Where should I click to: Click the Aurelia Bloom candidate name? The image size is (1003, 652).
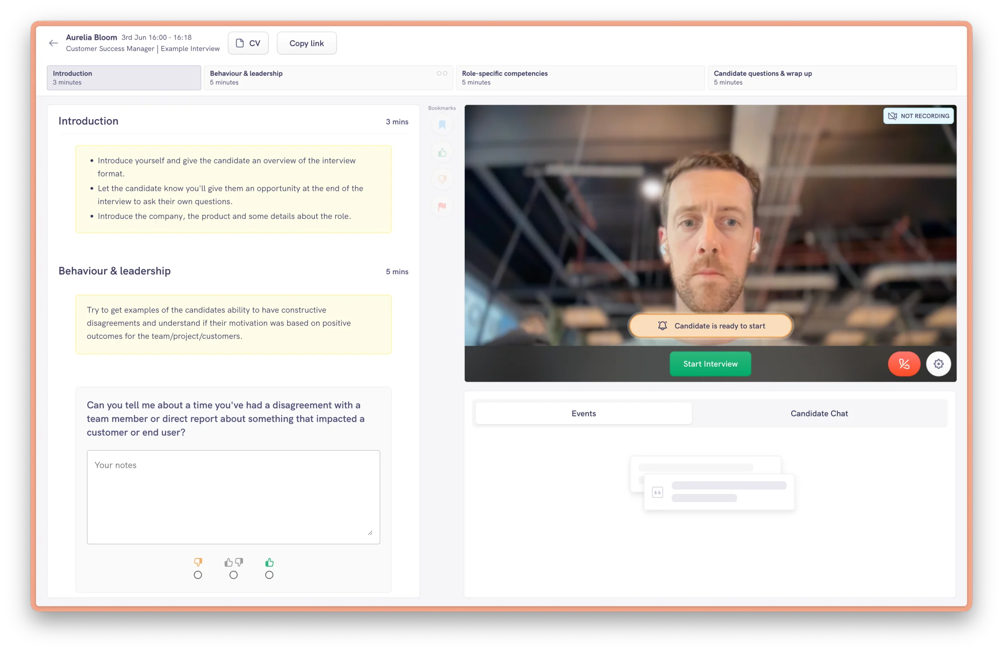[91, 37]
